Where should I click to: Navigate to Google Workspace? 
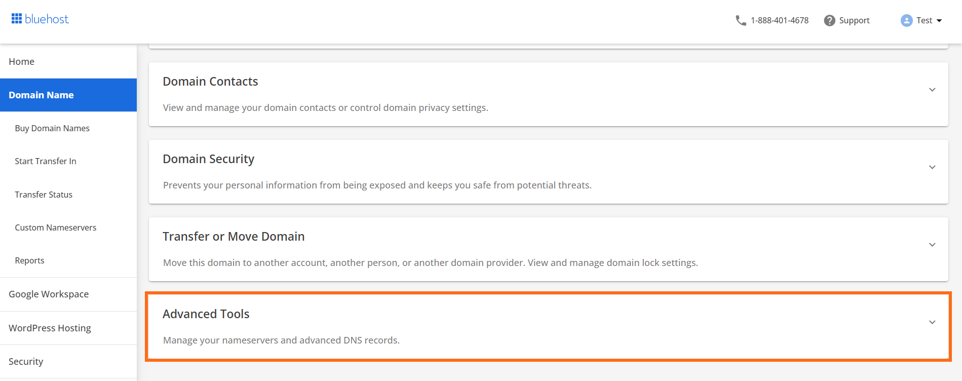(x=49, y=294)
